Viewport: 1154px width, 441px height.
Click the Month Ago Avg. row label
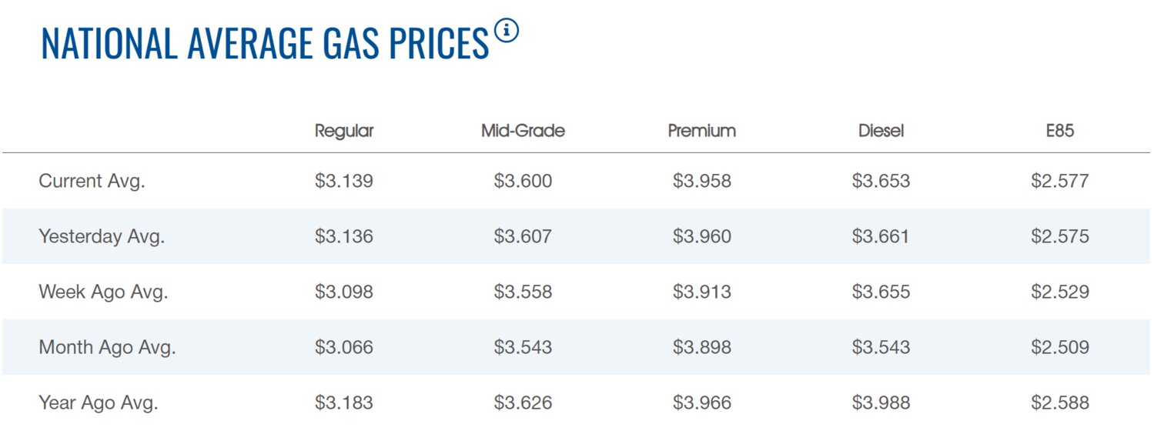[x=107, y=348]
